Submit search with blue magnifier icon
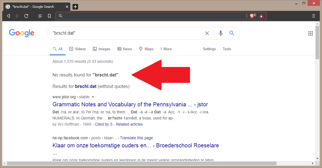The width and height of the screenshot is (322, 168). coord(232,33)
